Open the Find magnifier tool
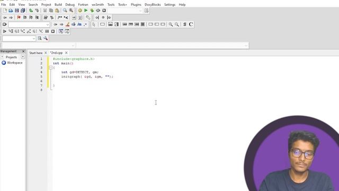The height and width of the screenshot is (191, 339). [65, 11]
